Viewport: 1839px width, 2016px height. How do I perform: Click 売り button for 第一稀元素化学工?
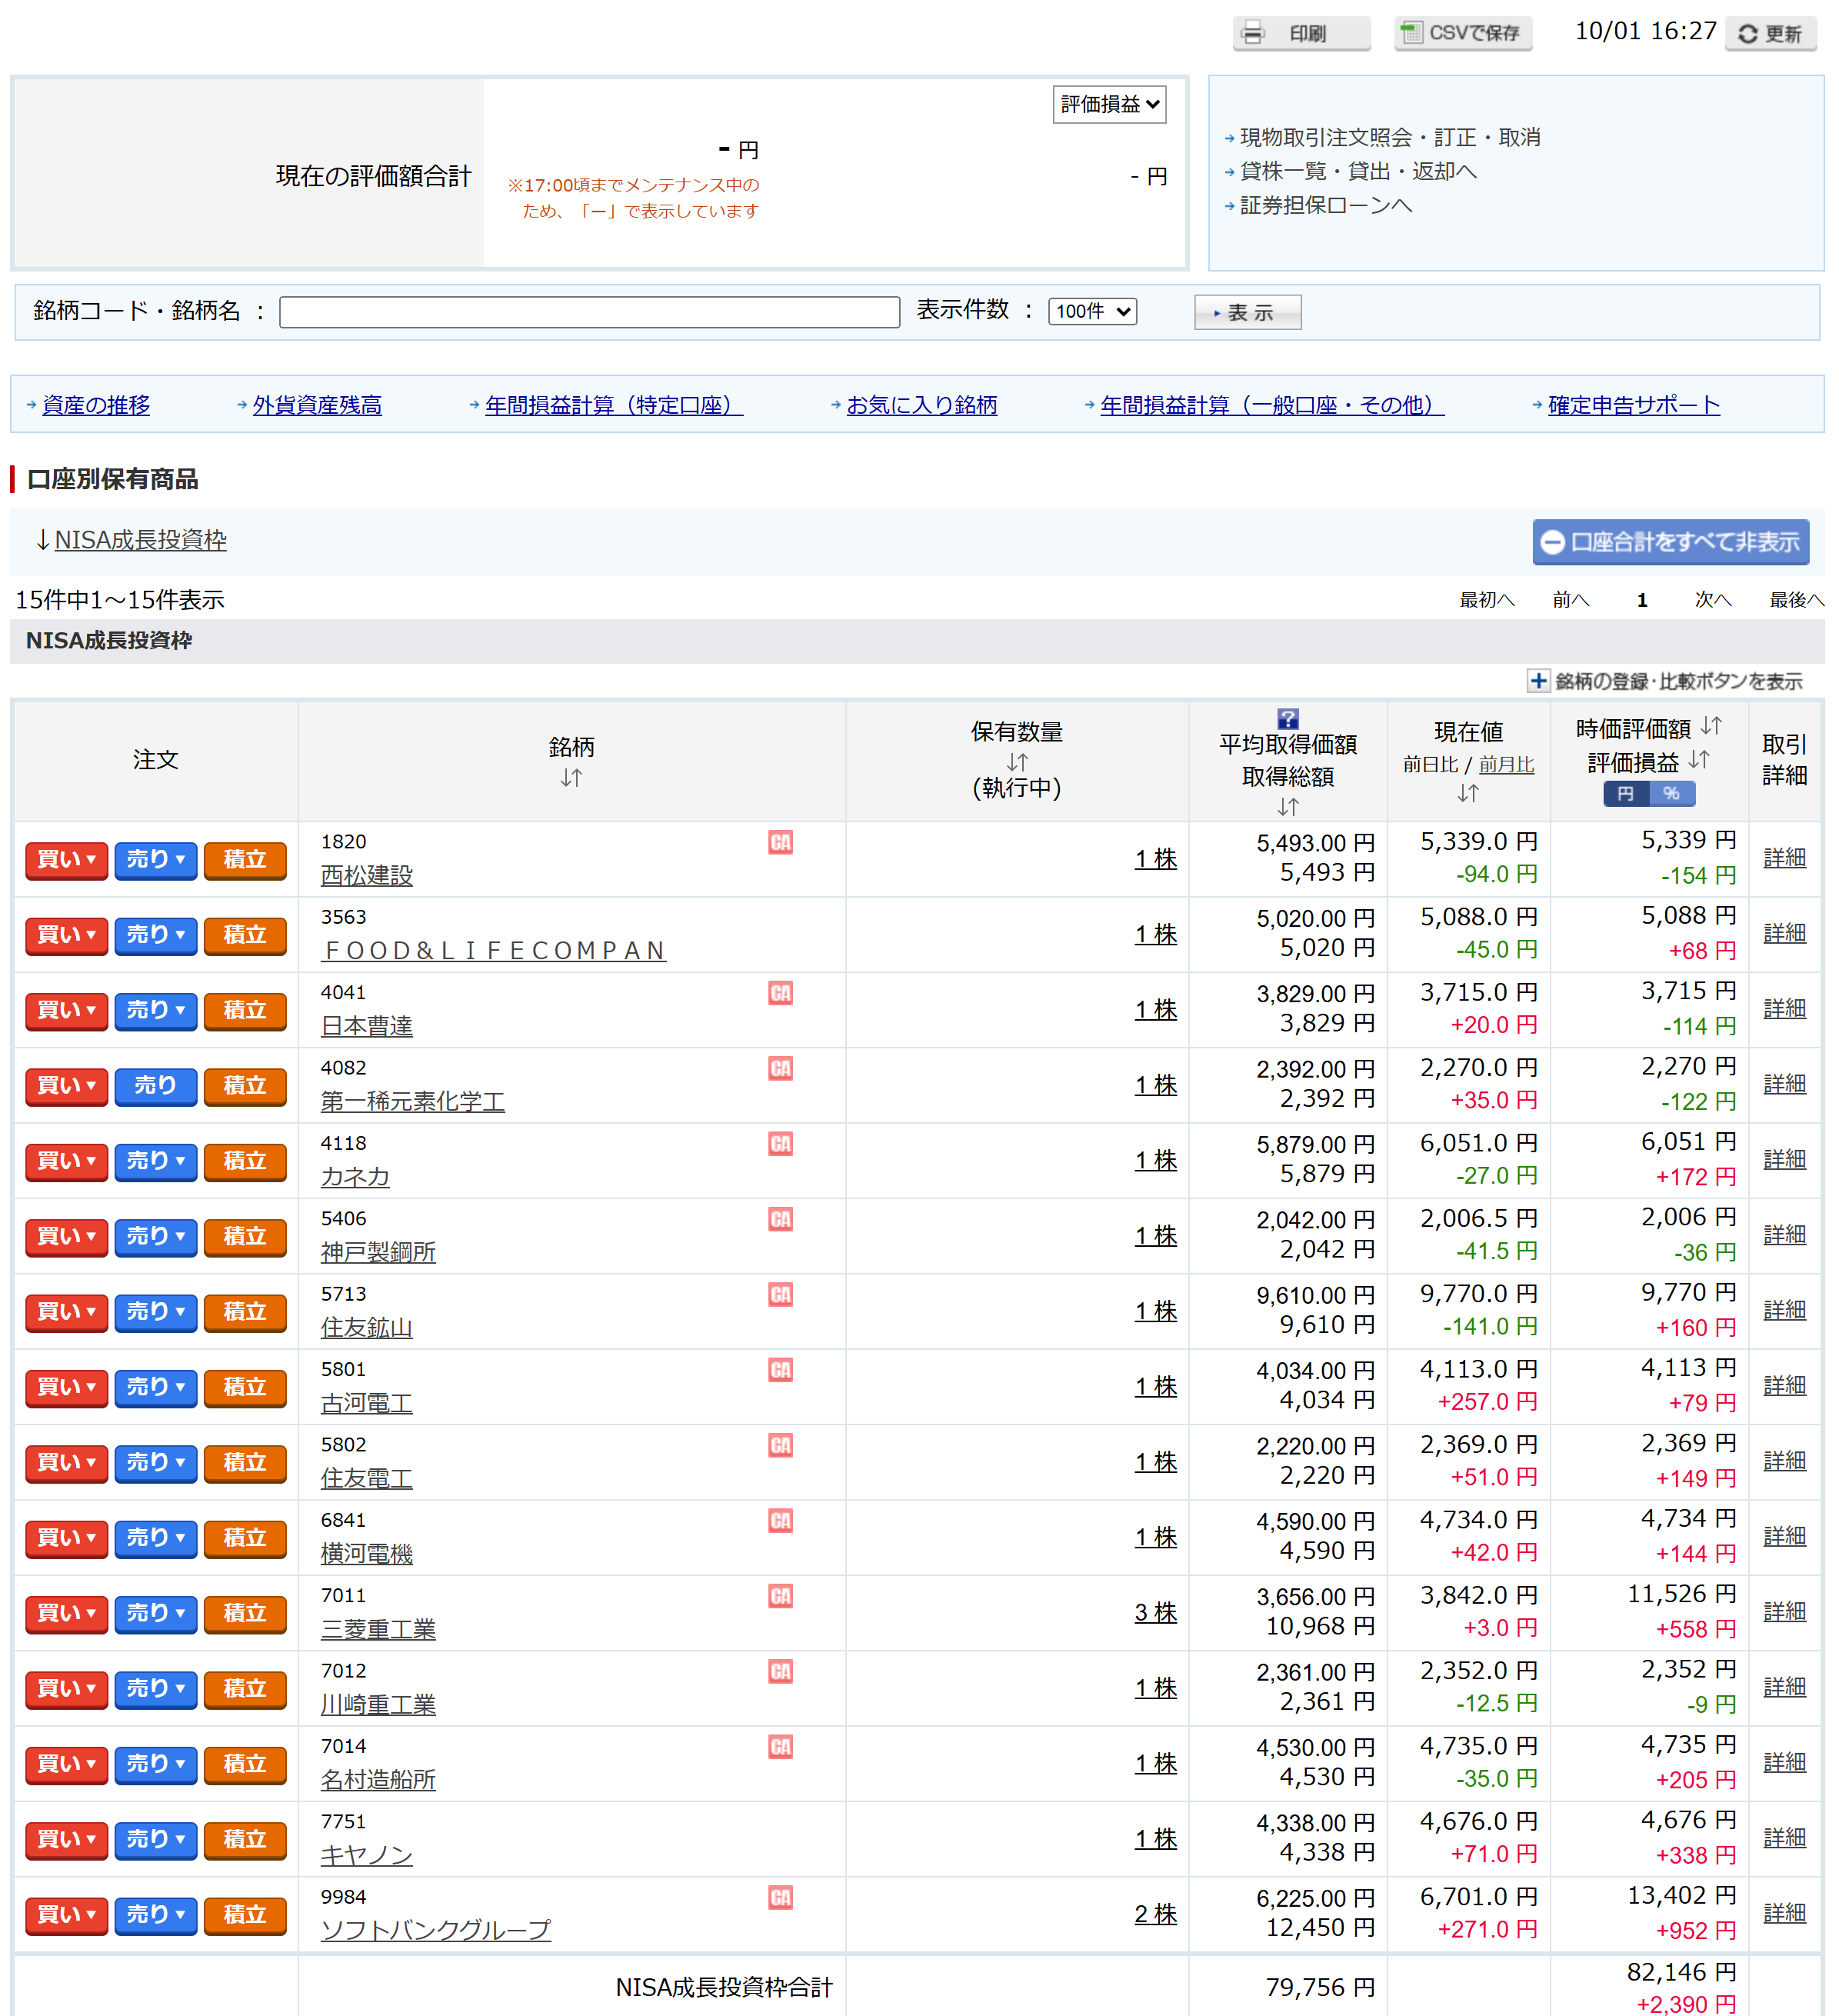tap(155, 1086)
